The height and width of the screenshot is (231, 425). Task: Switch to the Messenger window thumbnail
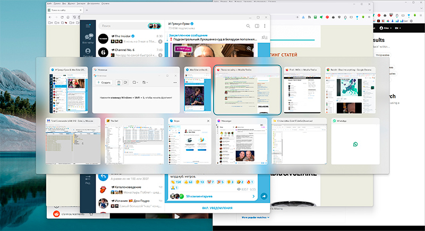point(242,143)
